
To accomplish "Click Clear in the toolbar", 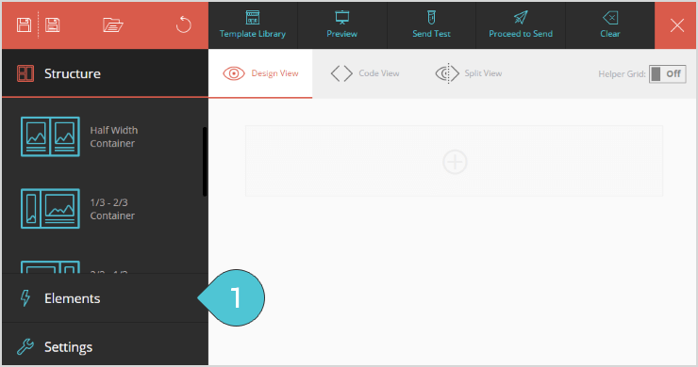I will coord(610,24).
